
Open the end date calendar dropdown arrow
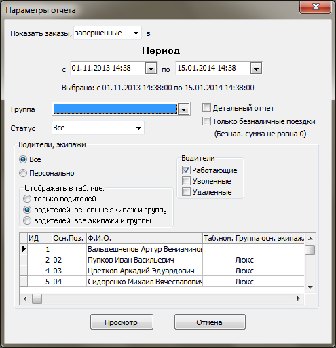(256, 69)
